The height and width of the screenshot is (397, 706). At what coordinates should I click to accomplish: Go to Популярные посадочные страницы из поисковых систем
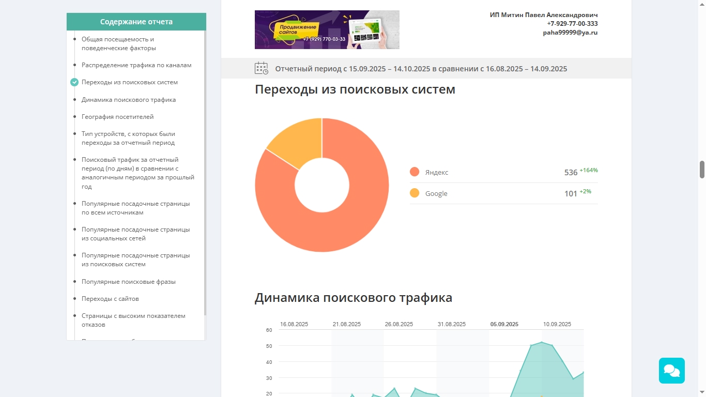(x=135, y=259)
